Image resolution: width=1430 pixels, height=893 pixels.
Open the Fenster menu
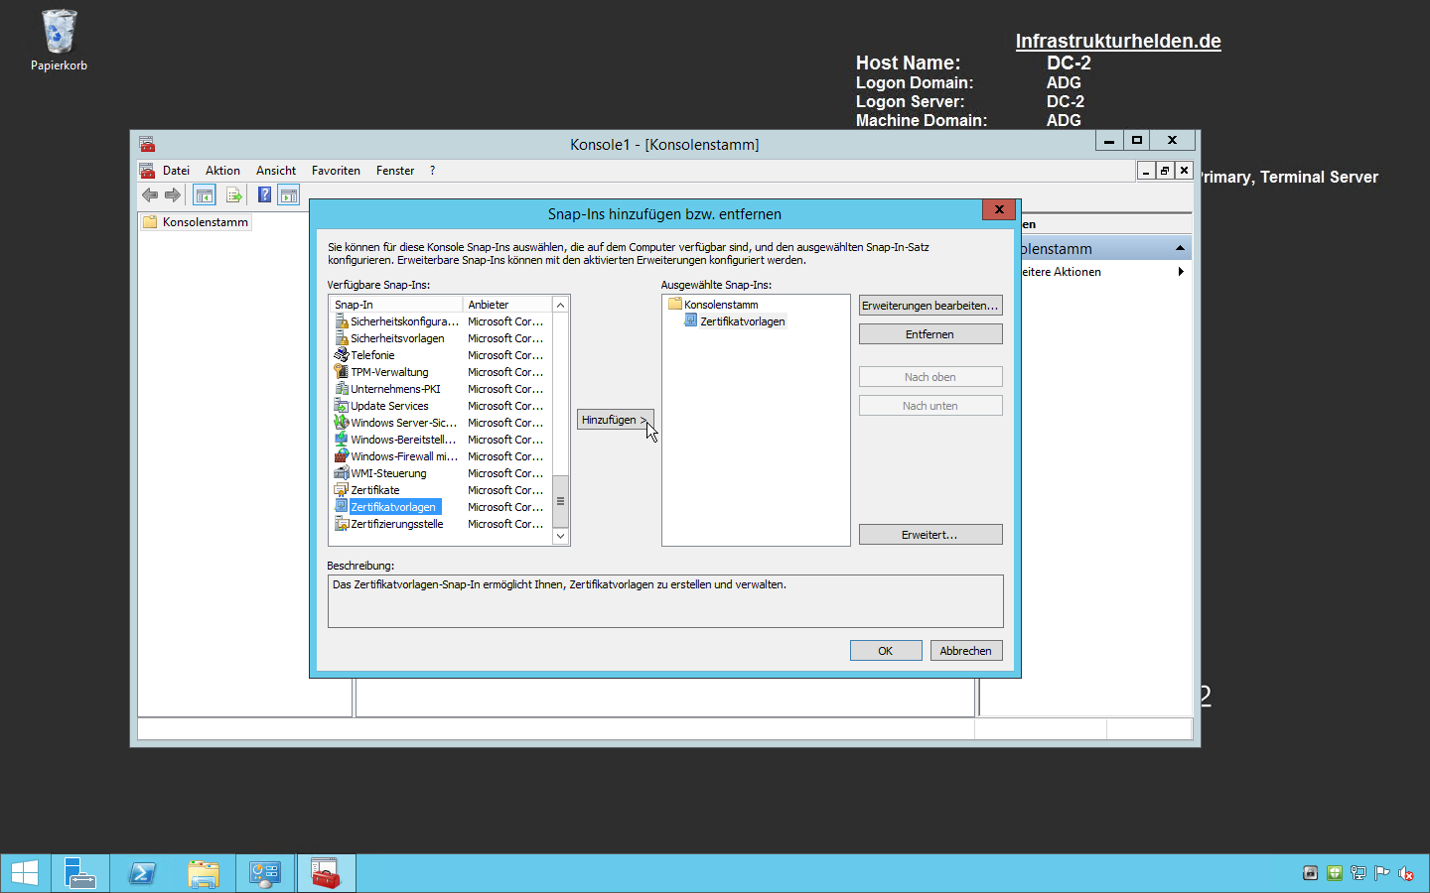pos(395,171)
